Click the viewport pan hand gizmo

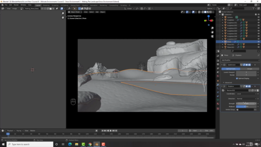(x=212, y=32)
